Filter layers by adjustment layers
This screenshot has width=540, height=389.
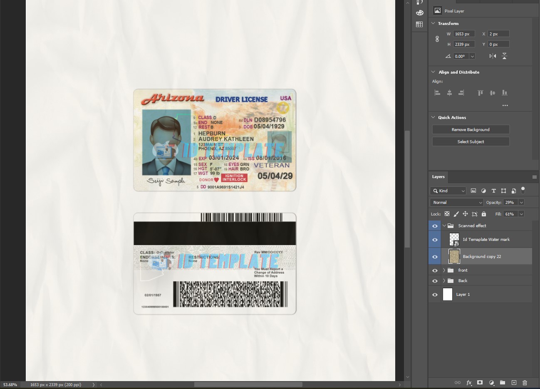[x=483, y=191]
